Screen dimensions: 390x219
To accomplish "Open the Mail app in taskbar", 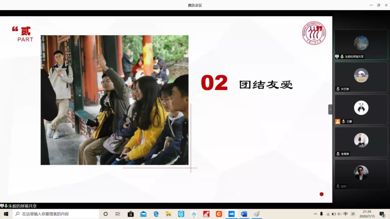I will pos(143,214).
